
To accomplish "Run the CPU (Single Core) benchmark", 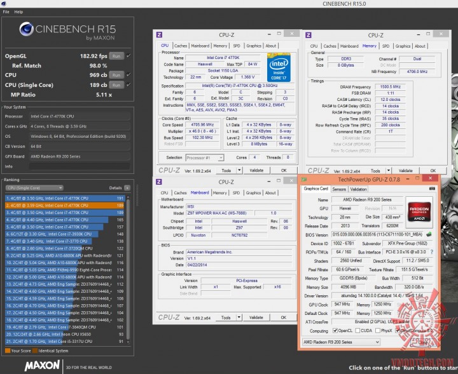I will pyautogui.click(x=116, y=85).
